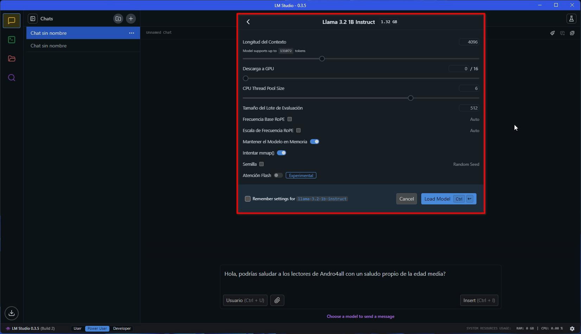Go back using the model dialog arrow
Screen dimensions: 581x334
(x=248, y=22)
